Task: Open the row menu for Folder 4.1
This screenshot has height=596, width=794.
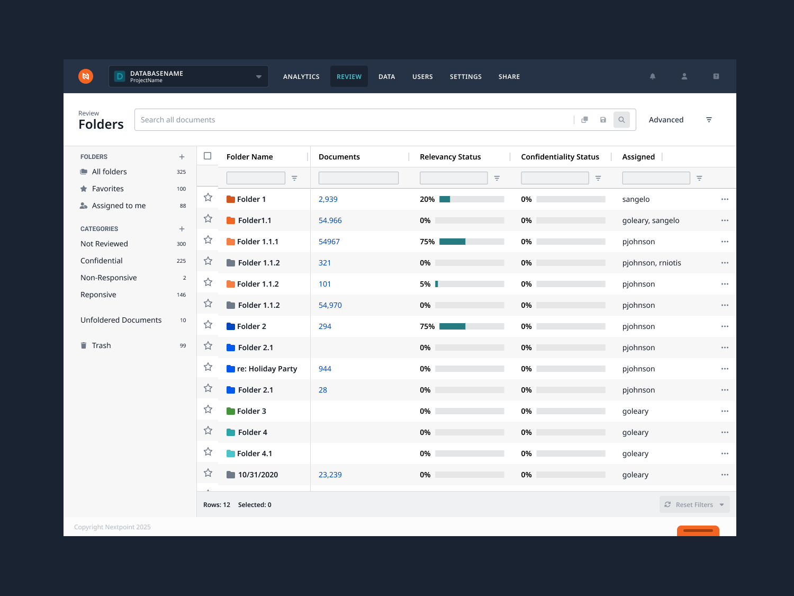Action: pyautogui.click(x=725, y=453)
